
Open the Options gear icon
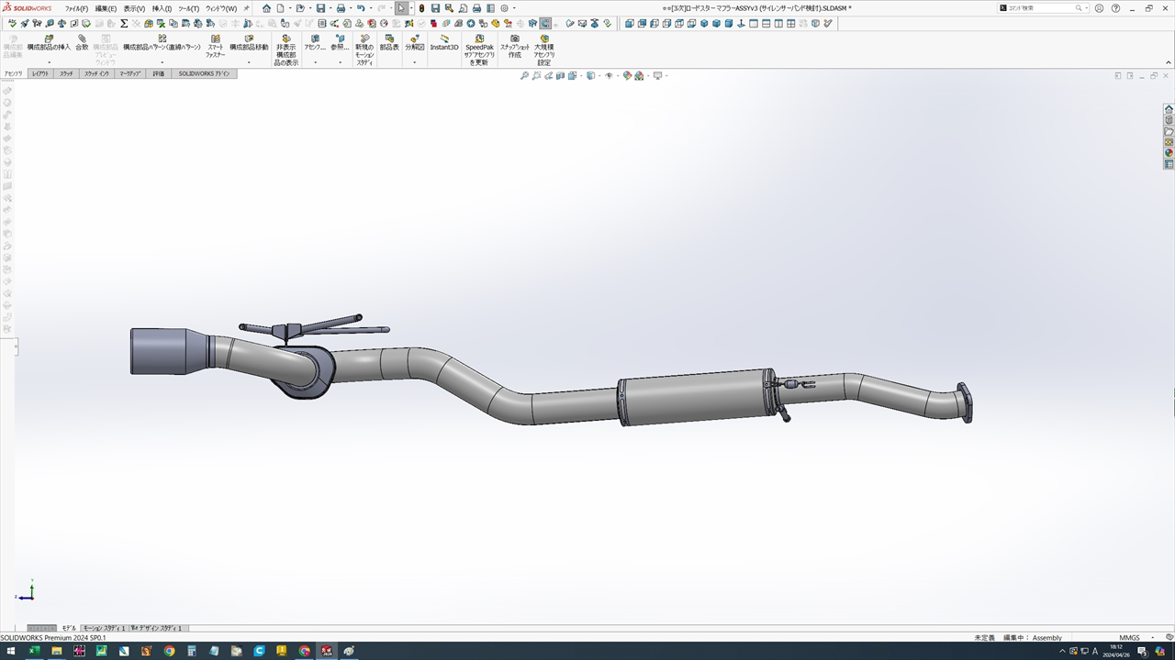point(504,8)
